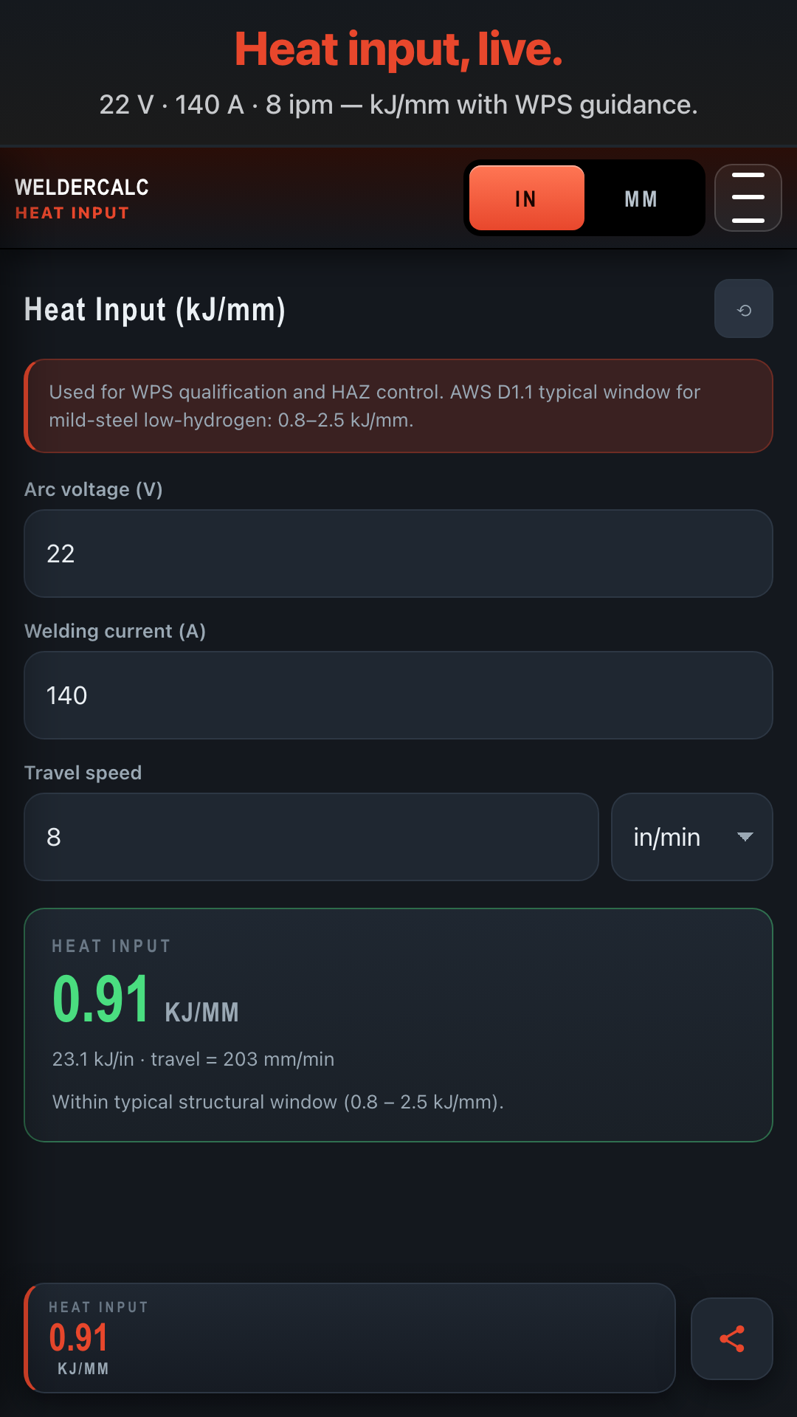The image size is (797, 1417).
Task: Edit the Welding current field showing 140
Action: 398,695
